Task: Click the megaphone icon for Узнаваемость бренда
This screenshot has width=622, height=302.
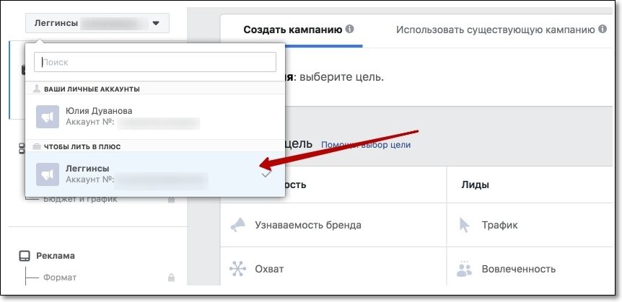Action: point(238,225)
